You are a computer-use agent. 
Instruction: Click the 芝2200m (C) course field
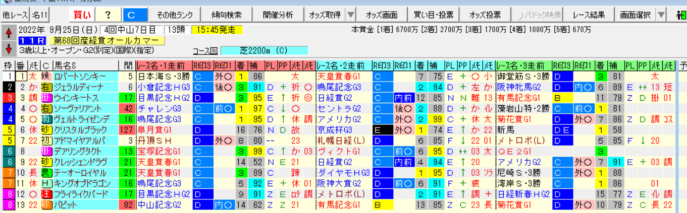(264, 50)
